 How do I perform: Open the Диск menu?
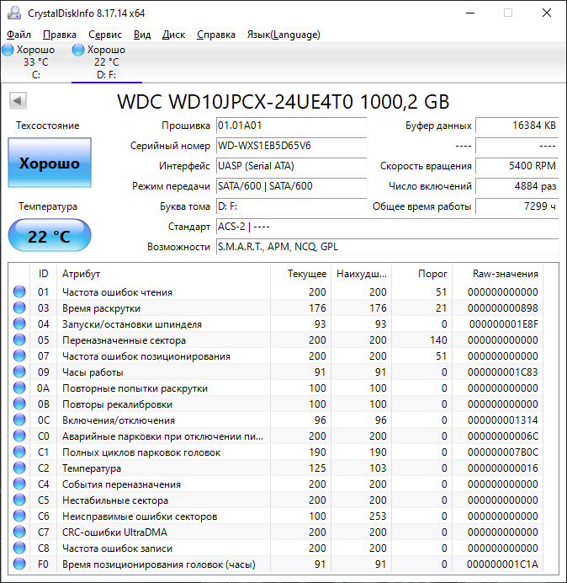click(x=173, y=35)
